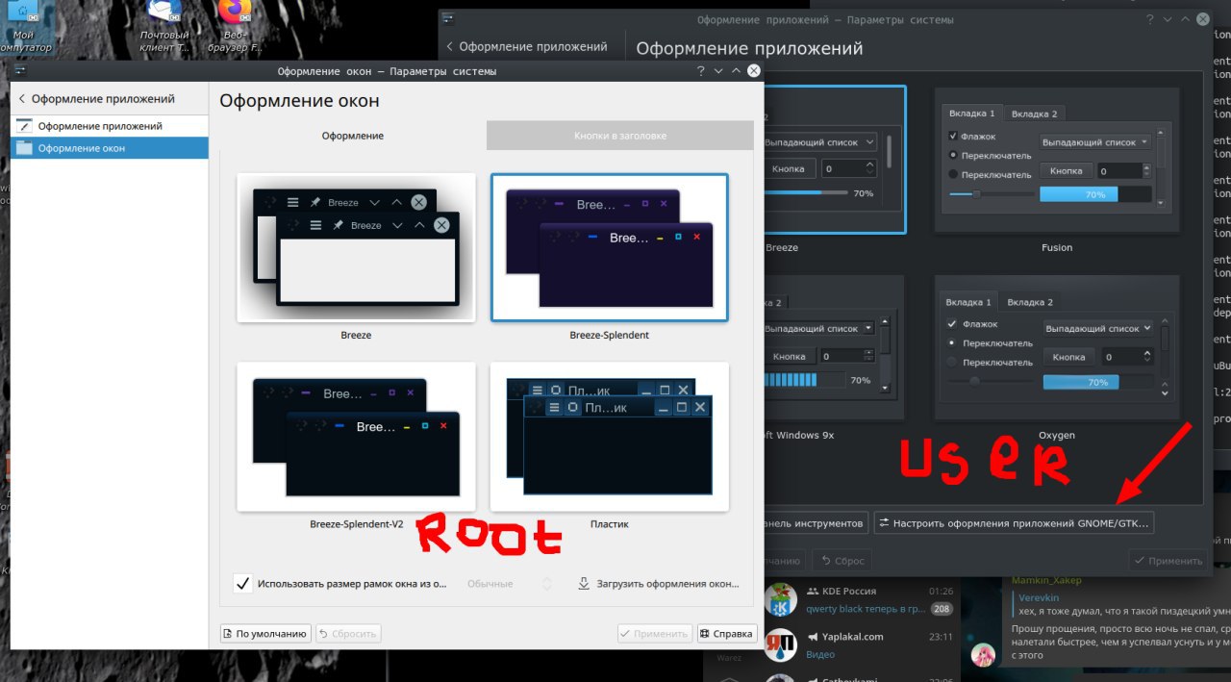Click Кнопка in Oxygen preview

pyautogui.click(x=1068, y=357)
